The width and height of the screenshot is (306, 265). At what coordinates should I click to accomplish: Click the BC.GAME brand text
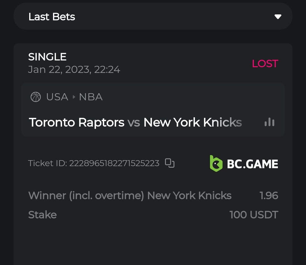(252, 164)
